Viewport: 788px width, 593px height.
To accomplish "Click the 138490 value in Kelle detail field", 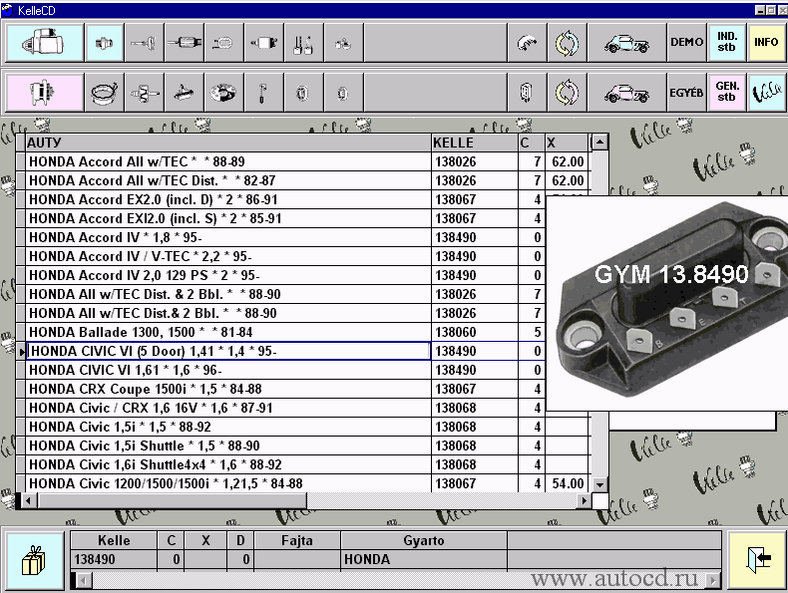I will [x=114, y=559].
